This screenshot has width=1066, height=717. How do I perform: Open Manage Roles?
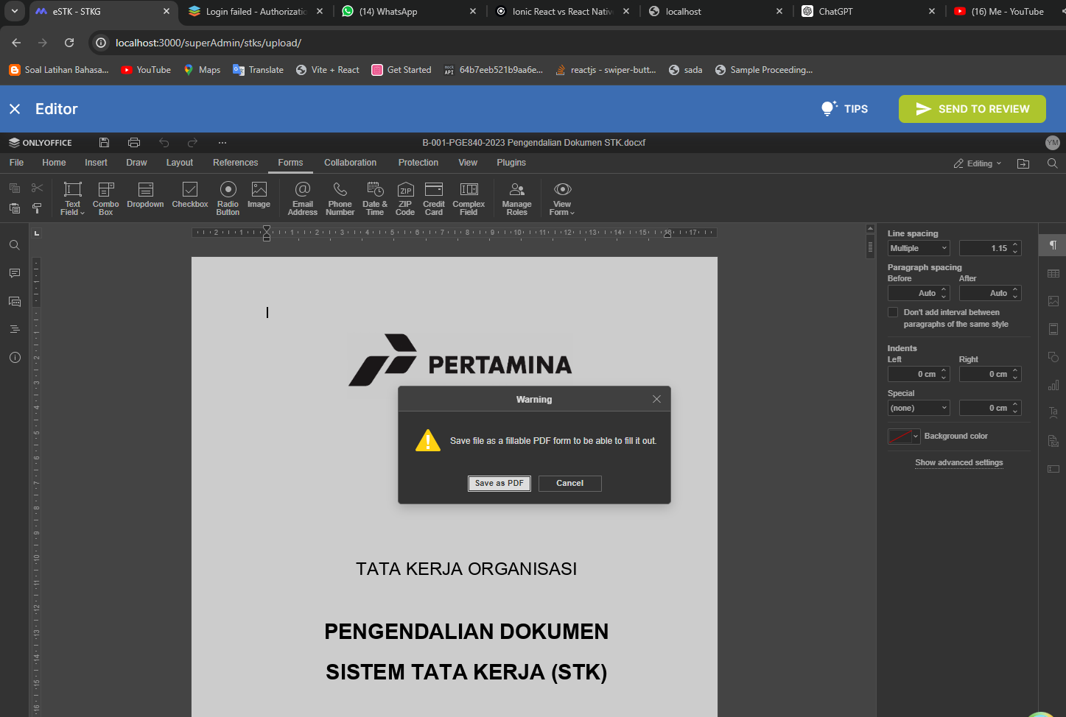pos(517,198)
